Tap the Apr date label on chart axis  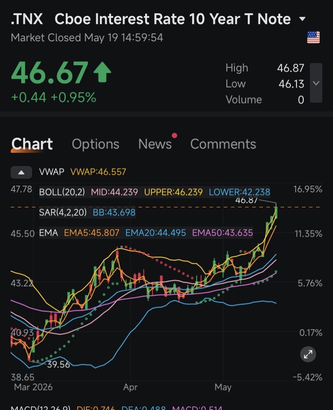click(x=130, y=387)
